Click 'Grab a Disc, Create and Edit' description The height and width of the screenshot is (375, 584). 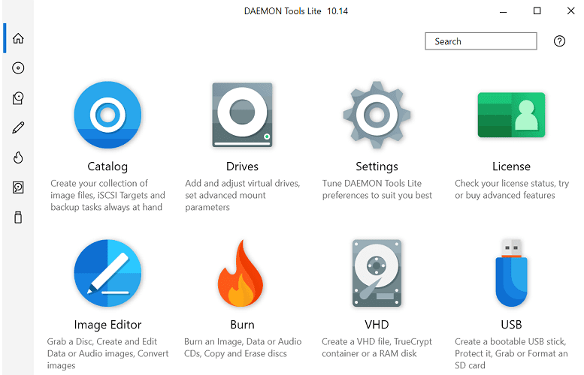[107, 353]
